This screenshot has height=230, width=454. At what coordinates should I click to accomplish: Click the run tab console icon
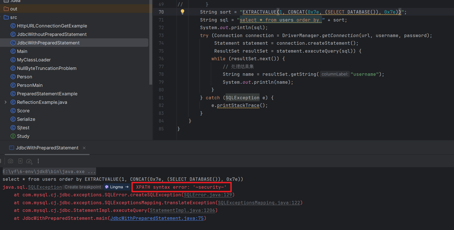(12, 148)
